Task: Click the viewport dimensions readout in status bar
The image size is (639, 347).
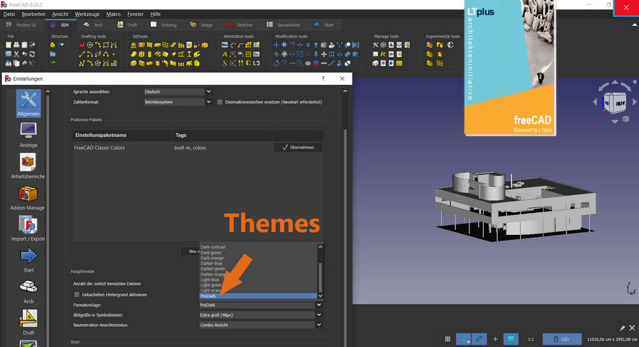Action: pyautogui.click(x=612, y=339)
